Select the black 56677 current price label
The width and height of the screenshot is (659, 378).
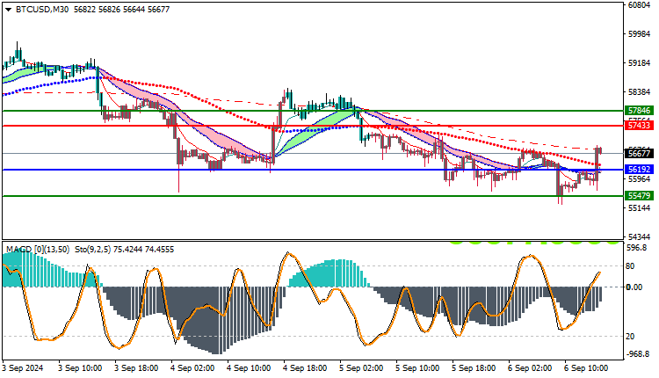tap(640, 154)
